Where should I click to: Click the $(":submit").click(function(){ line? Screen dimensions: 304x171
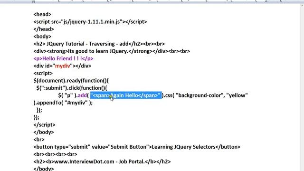pyautogui.click(x=72, y=88)
